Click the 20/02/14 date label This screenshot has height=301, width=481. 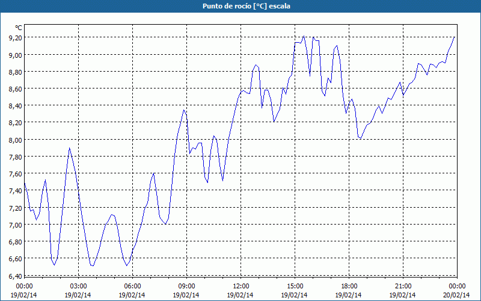click(x=457, y=295)
